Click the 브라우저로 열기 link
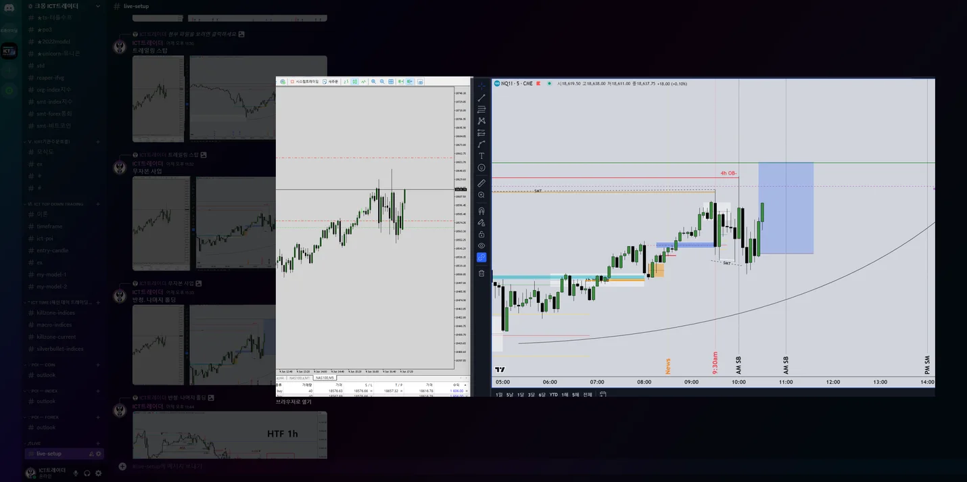 click(293, 402)
